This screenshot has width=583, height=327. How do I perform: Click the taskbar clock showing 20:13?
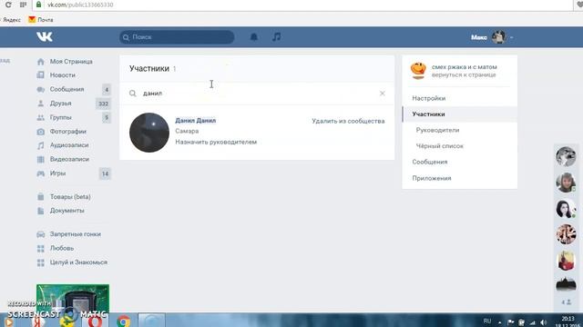point(568,319)
